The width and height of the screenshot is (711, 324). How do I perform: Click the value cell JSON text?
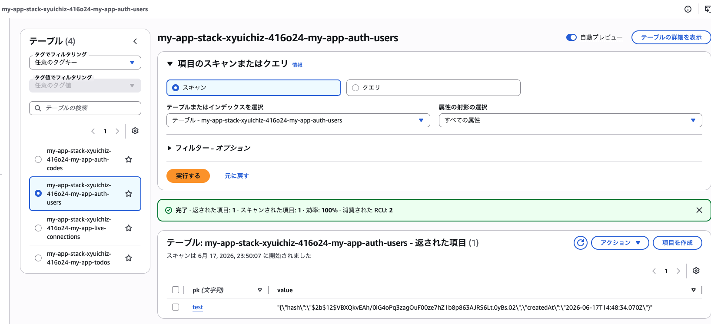465,307
